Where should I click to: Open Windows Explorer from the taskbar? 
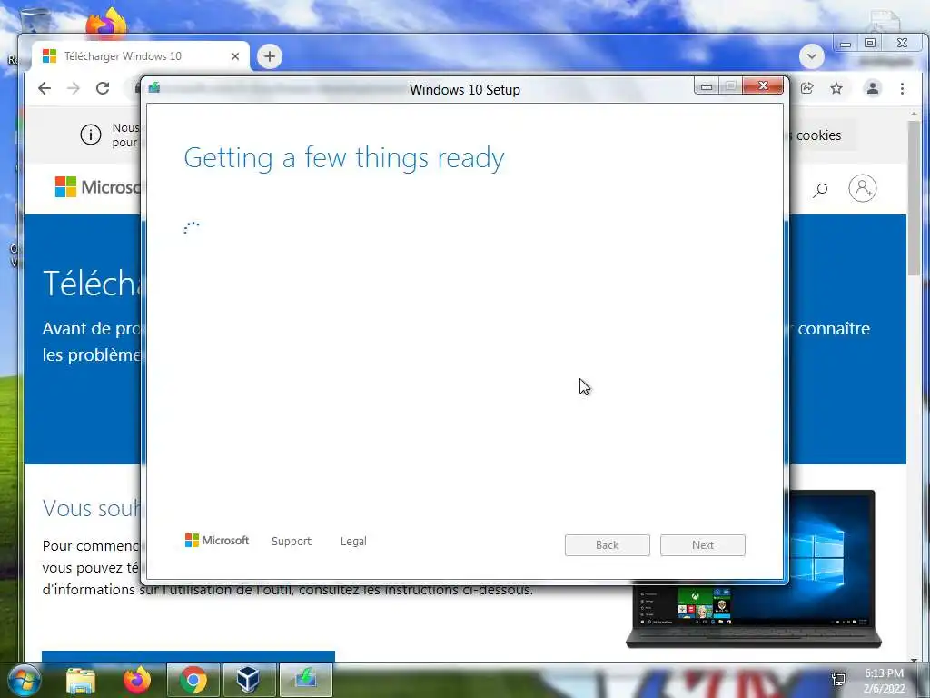(x=81, y=680)
